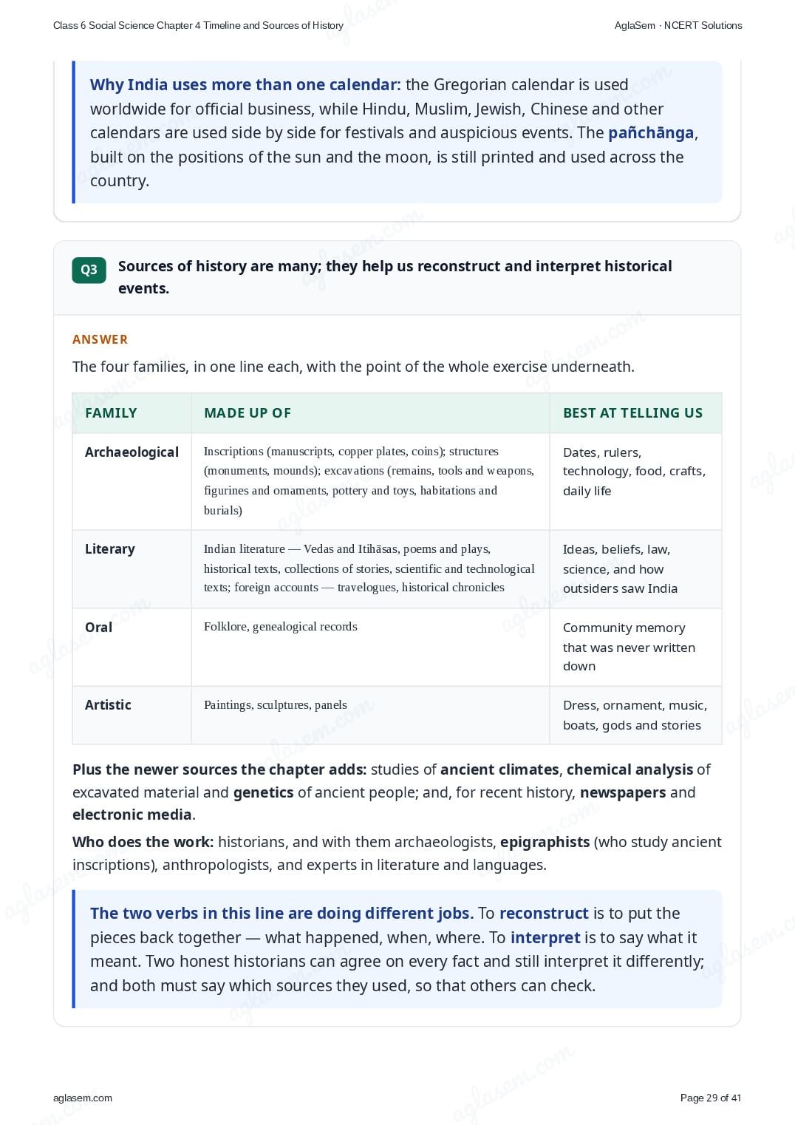
Task: Click the Oral row label
Action: (98, 628)
